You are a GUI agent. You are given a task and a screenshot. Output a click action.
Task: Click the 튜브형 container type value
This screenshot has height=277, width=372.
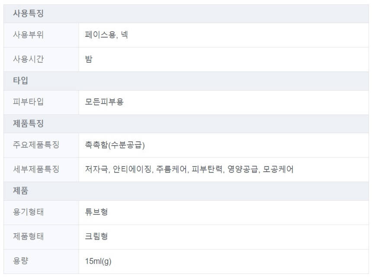click(x=96, y=212)
